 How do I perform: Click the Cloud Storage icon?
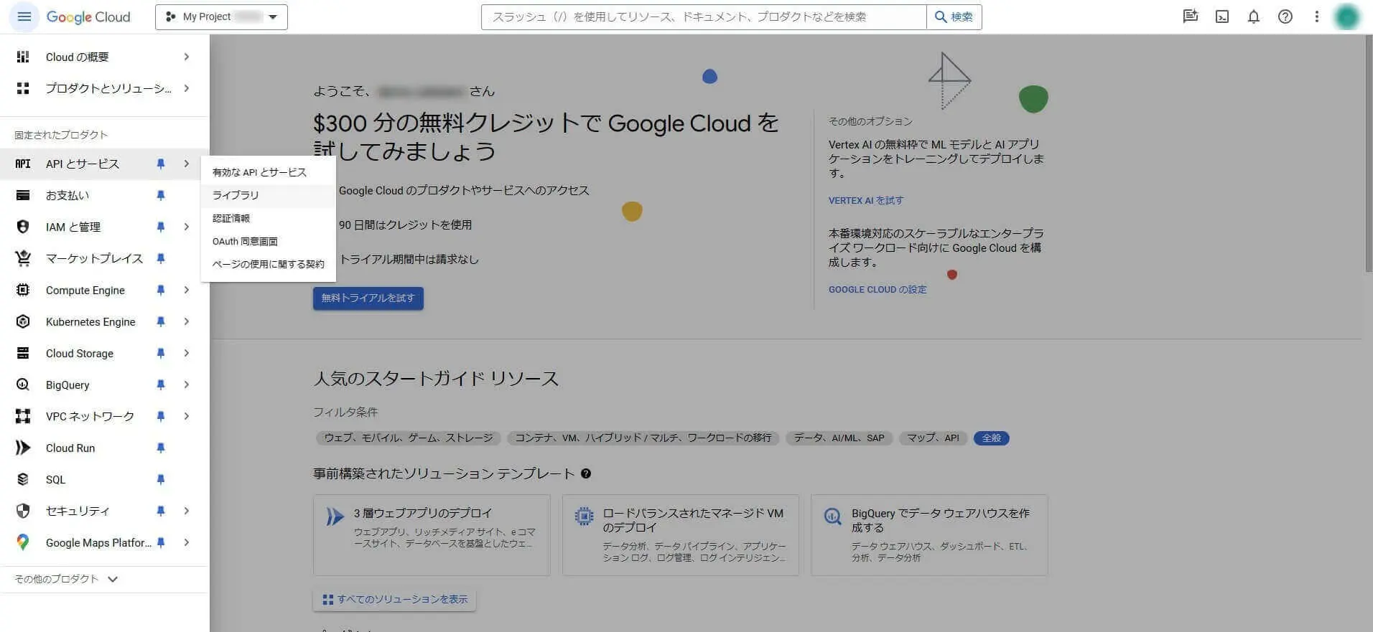[x=23, y=353]
